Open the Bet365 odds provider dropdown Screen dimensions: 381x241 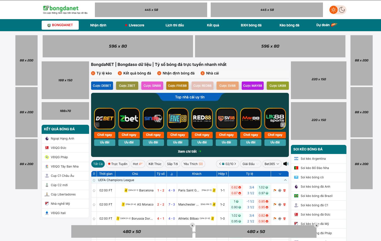coord(272,164)
